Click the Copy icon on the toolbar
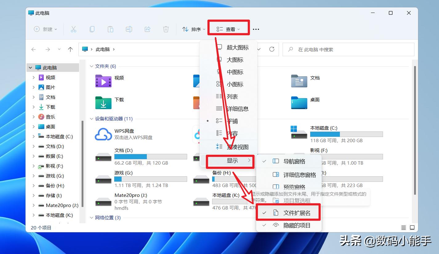 [x=92, y=29]
